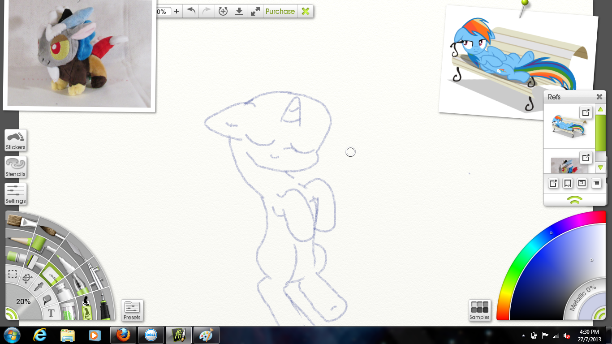Switch to Paint in the taskbar

(207, 335)
